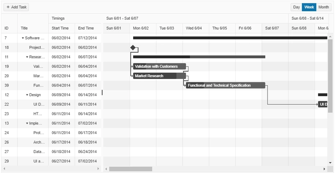This screenshot has width=335, height=173.
Task: Click the task list scrollbar right arrow
Action: 98,169
